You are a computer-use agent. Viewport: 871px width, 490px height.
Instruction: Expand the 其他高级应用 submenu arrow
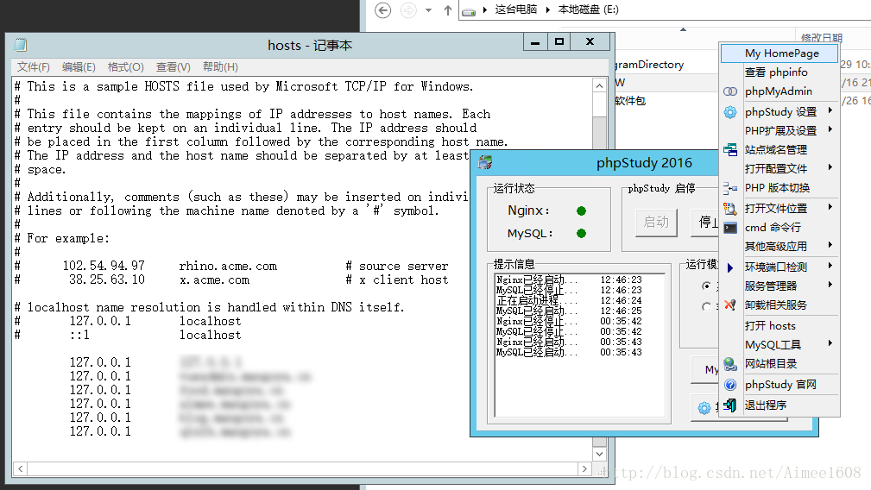coord(830,245)
